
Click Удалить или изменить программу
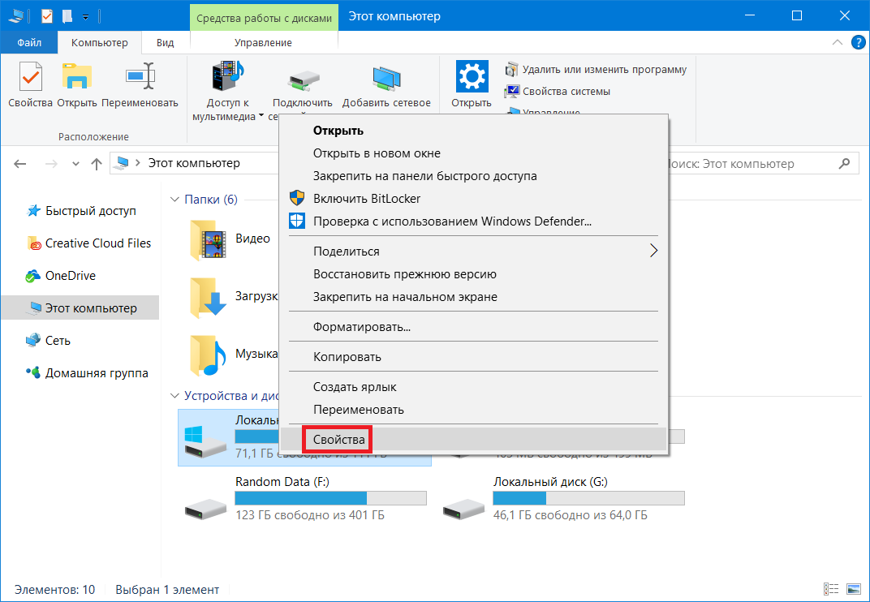tap(596, 69)
